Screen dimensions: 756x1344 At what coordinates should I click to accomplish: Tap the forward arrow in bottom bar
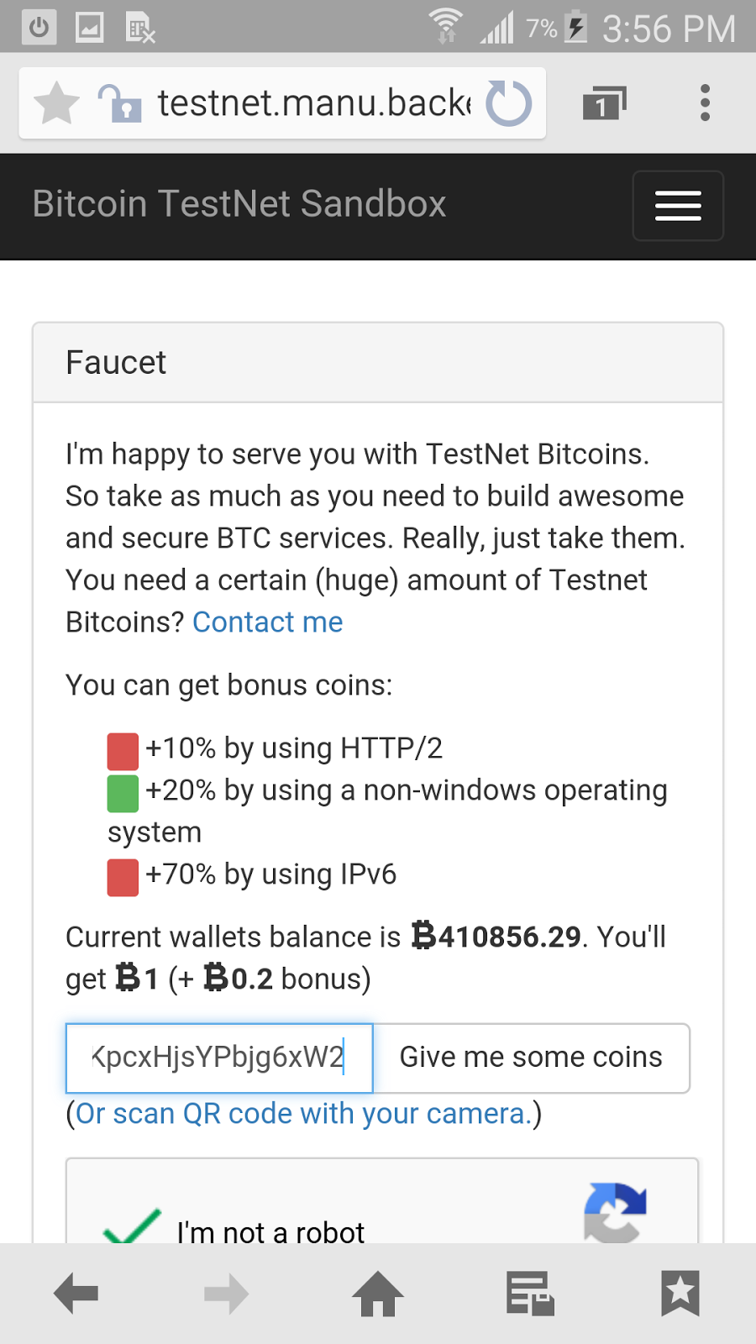227,1294
